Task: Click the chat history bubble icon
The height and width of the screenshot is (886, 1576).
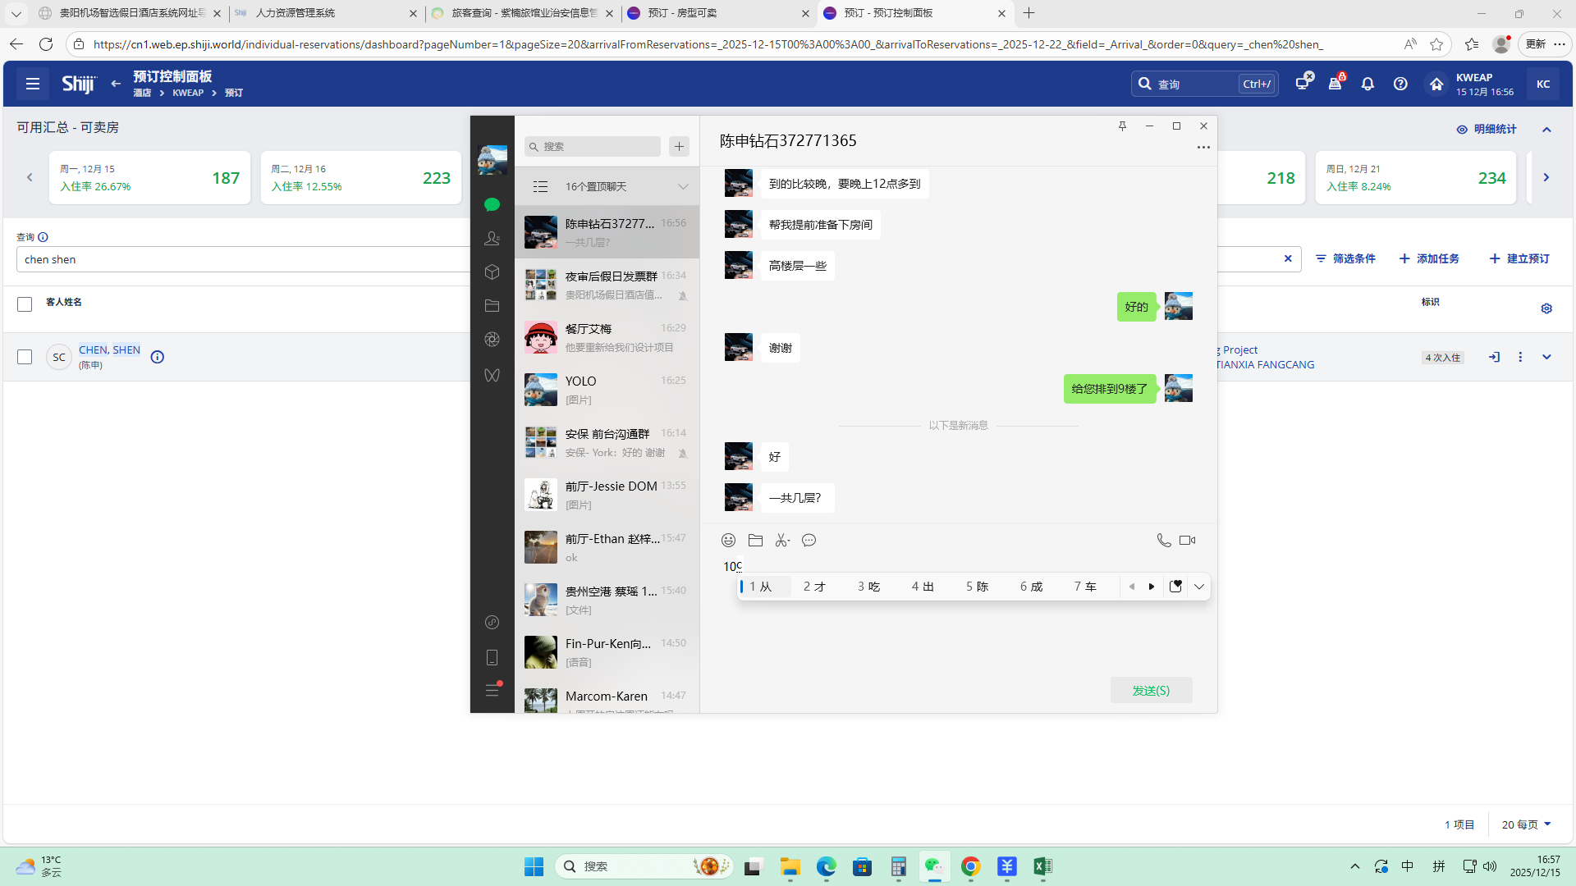Action: 809,540
